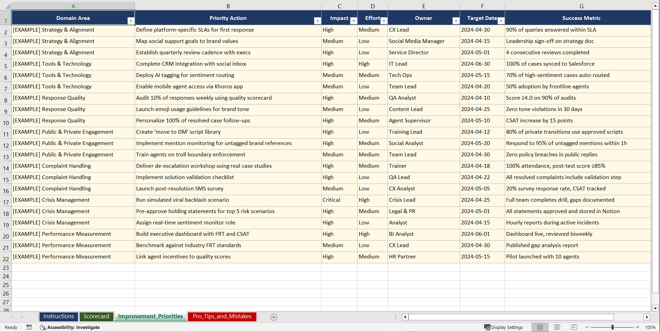Zoom out with the minus icon
This screenshot has width=660, height=332.
click(587, 327)
